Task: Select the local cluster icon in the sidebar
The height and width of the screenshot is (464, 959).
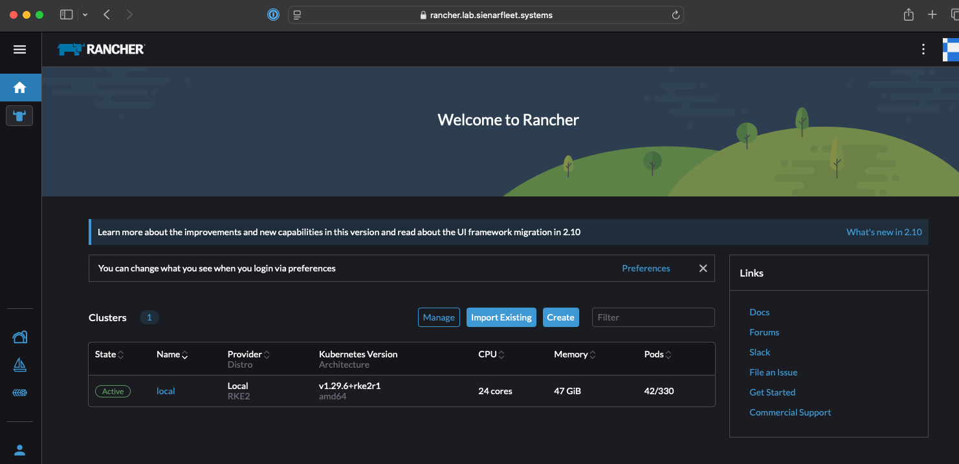Action: coord(19,116)
